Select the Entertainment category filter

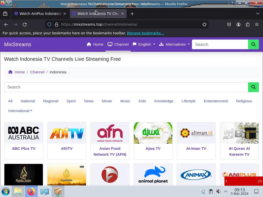216,101
